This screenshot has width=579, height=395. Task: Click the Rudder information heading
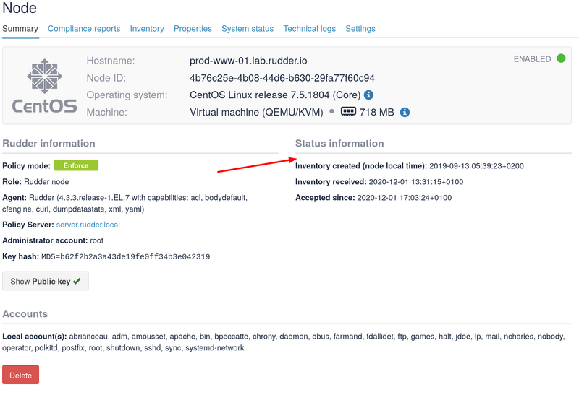(48, 143)
